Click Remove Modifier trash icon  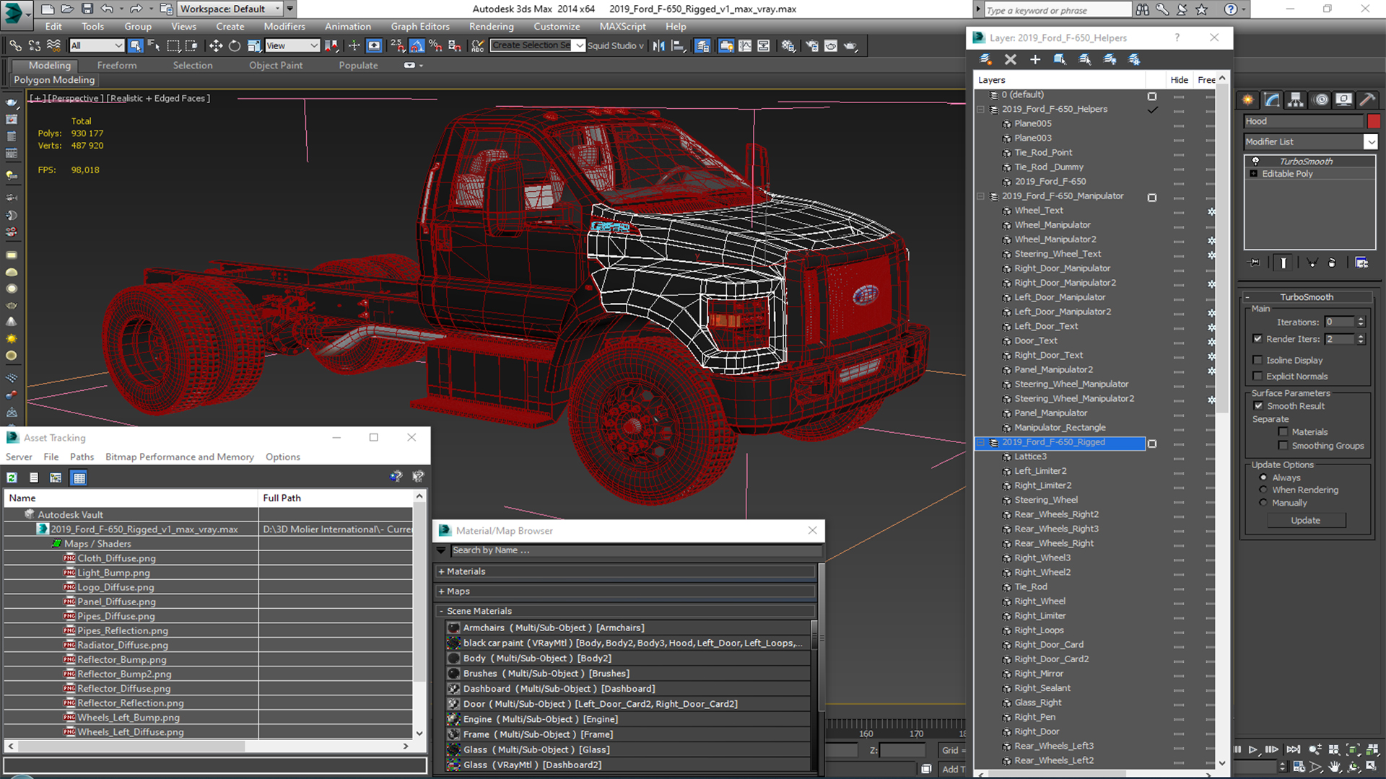[1332, 263]
